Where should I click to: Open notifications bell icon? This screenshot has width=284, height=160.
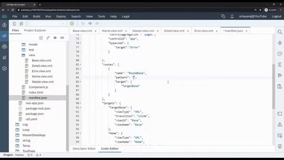[232, 16]
